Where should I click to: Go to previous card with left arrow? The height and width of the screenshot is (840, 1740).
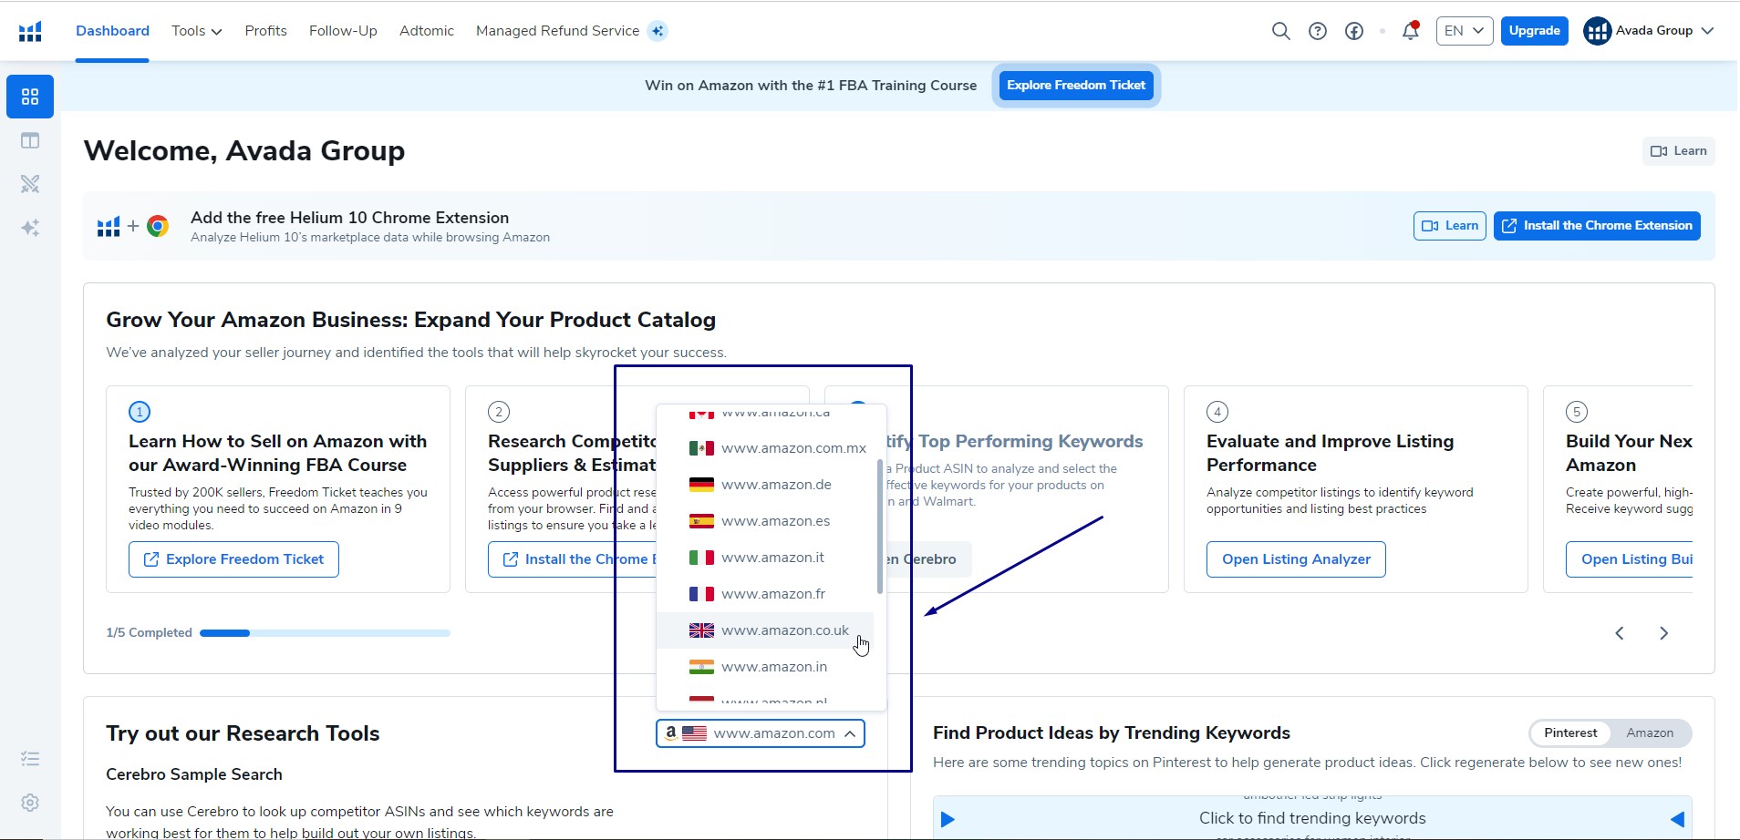click(x=1620, y=633)
